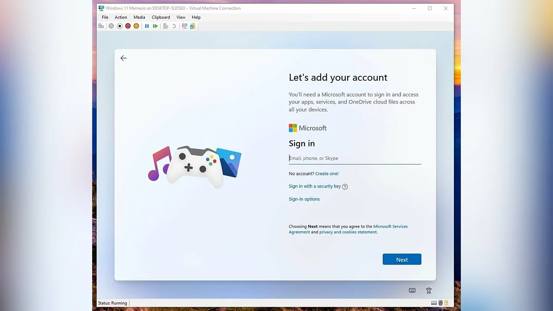Click the 'Status: Running' status text
This screenshot has height=311, width=553.
pos(112,303)
